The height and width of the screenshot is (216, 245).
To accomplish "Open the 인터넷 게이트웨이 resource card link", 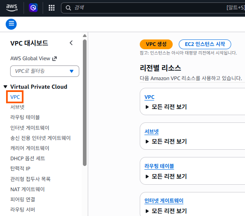I will point(164,201).
